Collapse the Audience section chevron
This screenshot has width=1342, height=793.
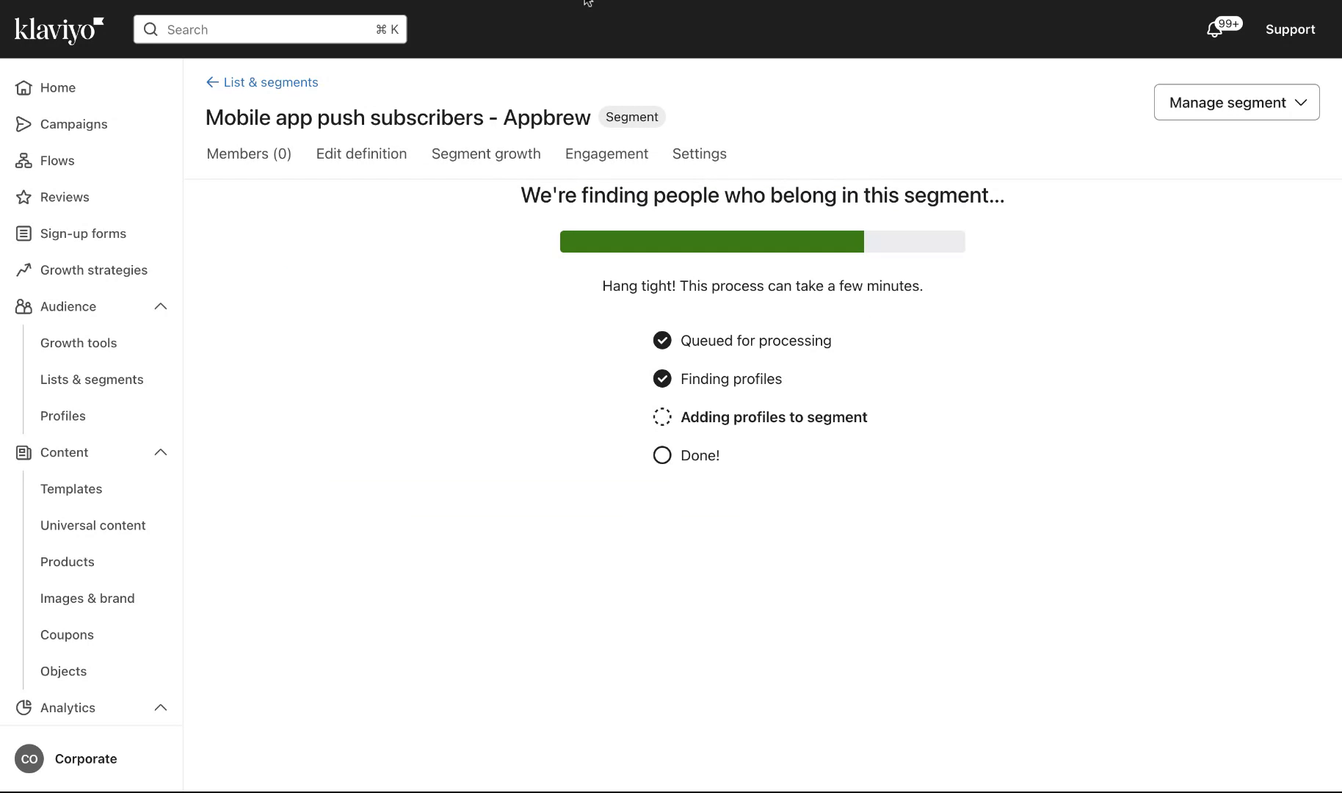coord(161,306)
